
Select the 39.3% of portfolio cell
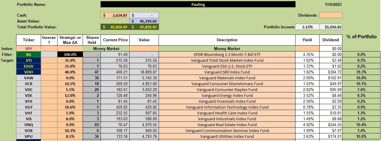pyautogui.click(x=361, y=72)
